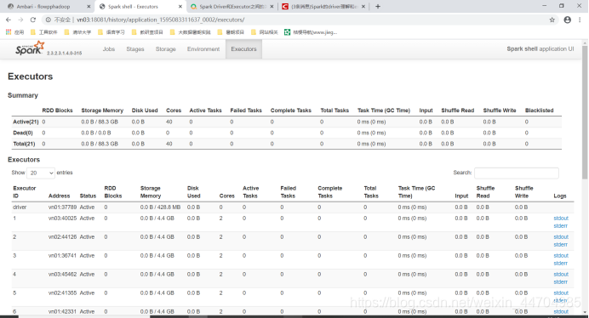Close the Spark Driver and Executor tab
Viewport: 589px width, 318px height.
(272, 7)
